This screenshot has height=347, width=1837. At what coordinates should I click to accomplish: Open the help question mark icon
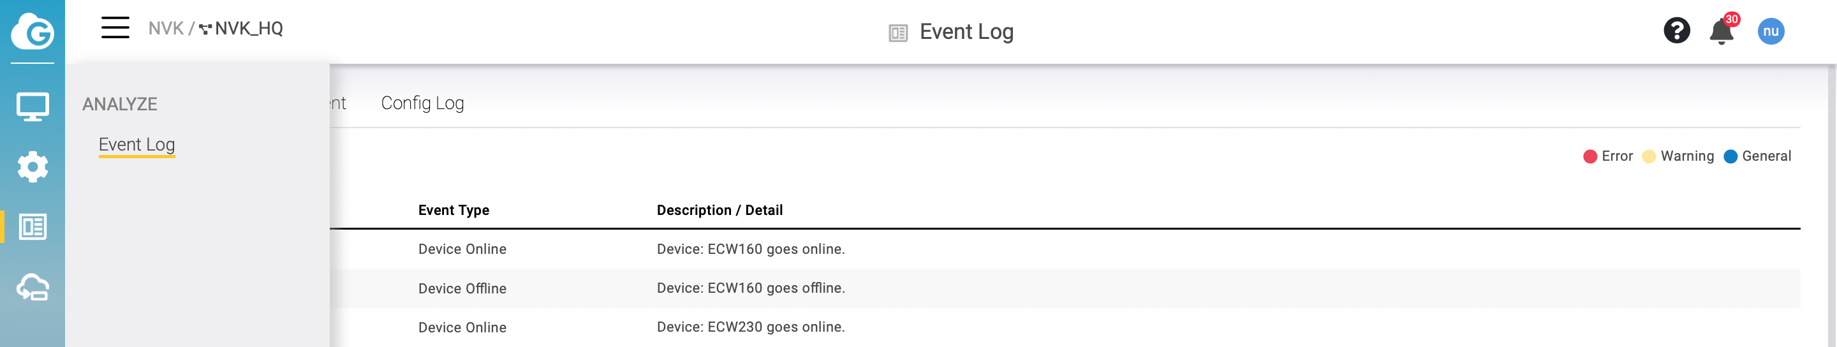(x=1676, y=31)
